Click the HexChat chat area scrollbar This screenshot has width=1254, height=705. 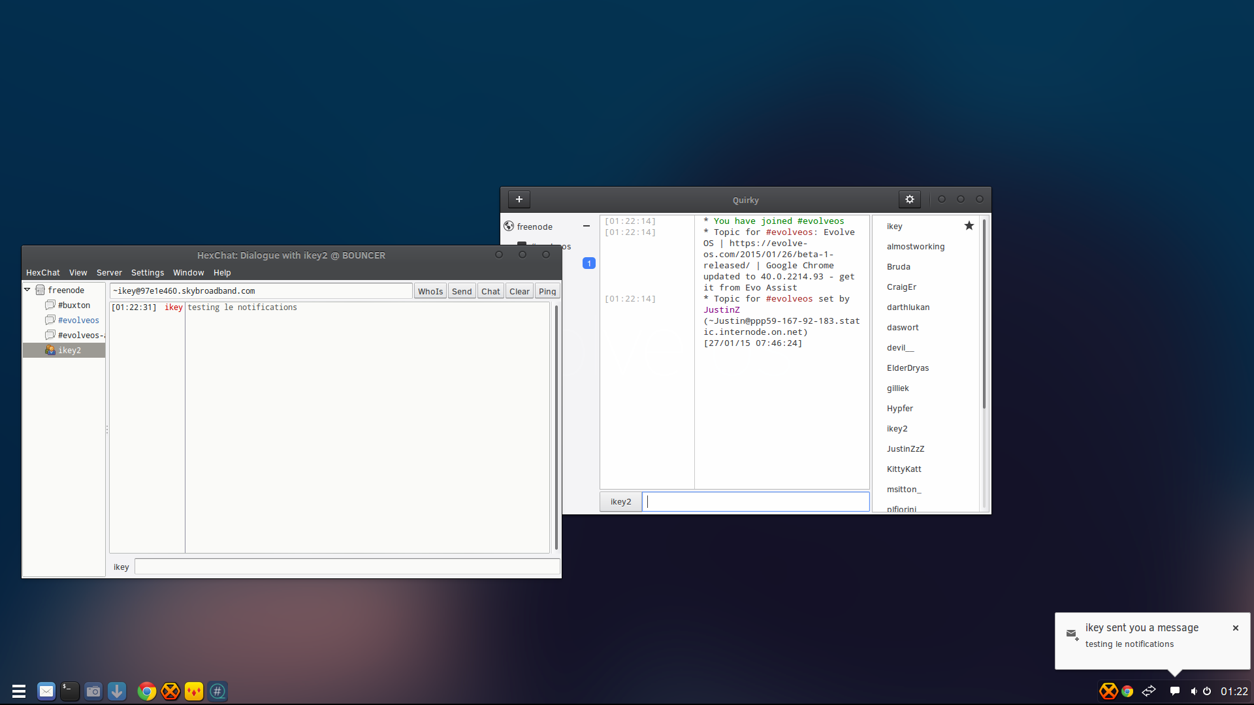pyautogui.click(x=556, y=428)
